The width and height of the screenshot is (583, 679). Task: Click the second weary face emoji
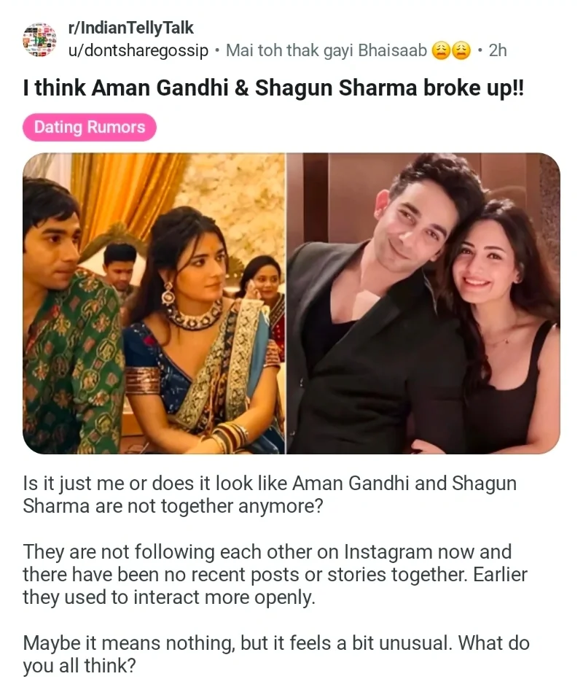tap(461, 51)
